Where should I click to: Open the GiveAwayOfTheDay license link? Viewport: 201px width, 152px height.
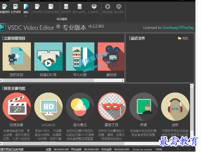(x=178, y=28)
